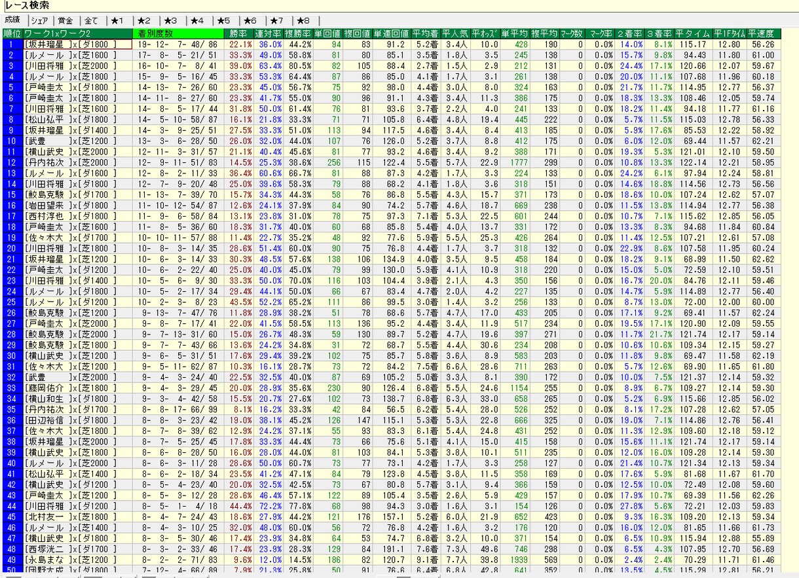Viewport: 799px width, 578px height.
Task: Sort by the 複勝率 column header
Action: tap(298, 33)
